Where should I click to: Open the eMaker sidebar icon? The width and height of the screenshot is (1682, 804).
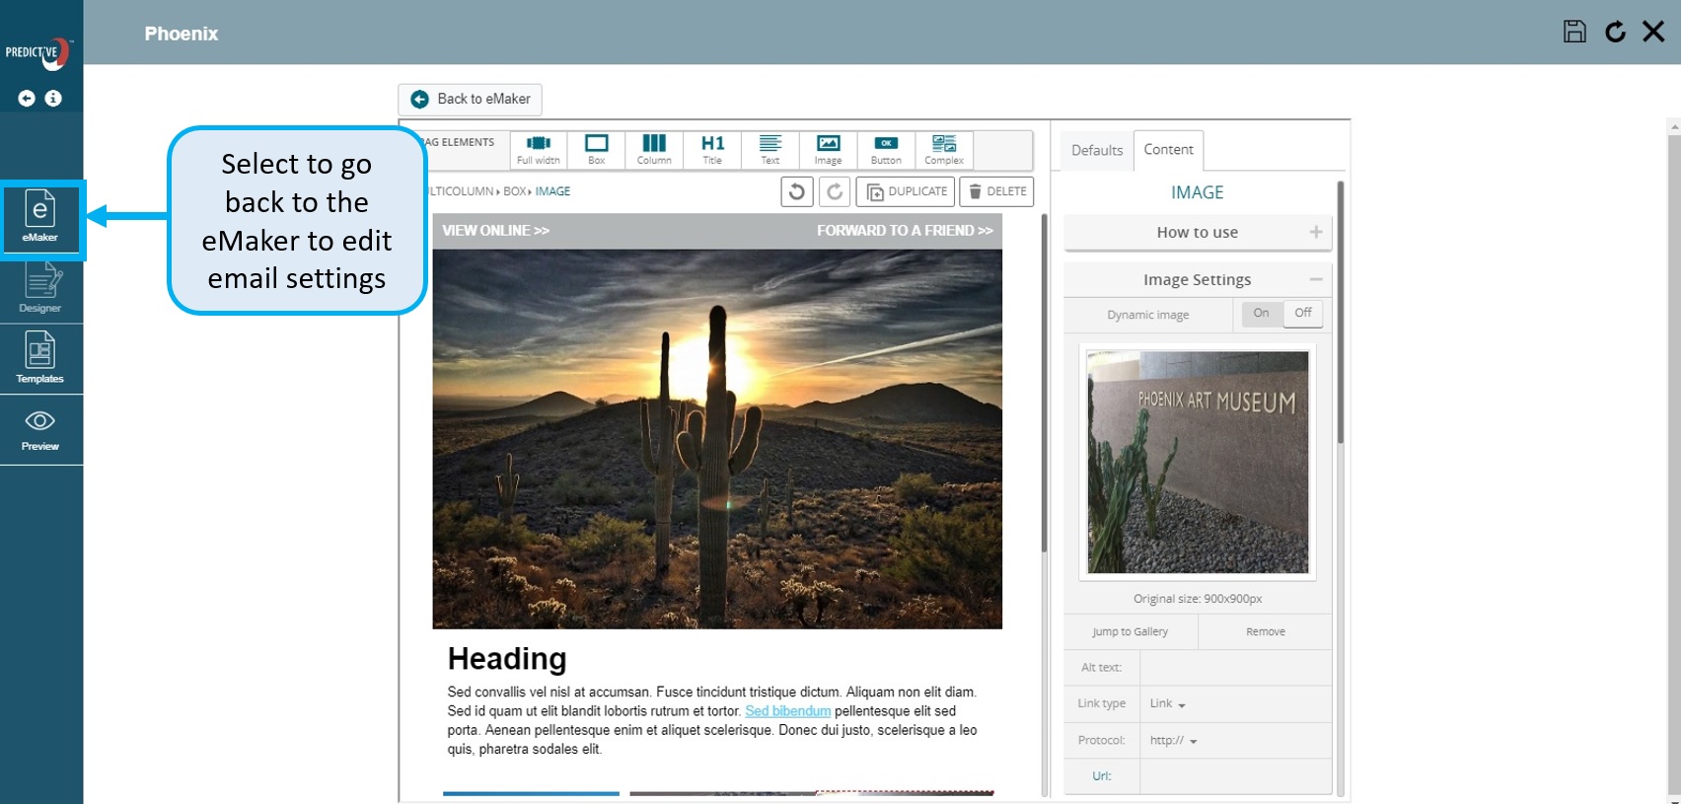coord(40,217)
